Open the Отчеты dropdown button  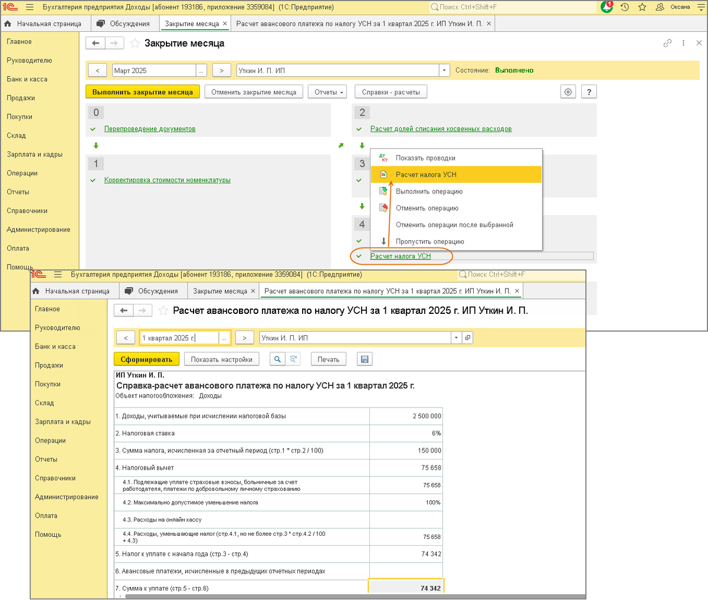coord(327,92)
